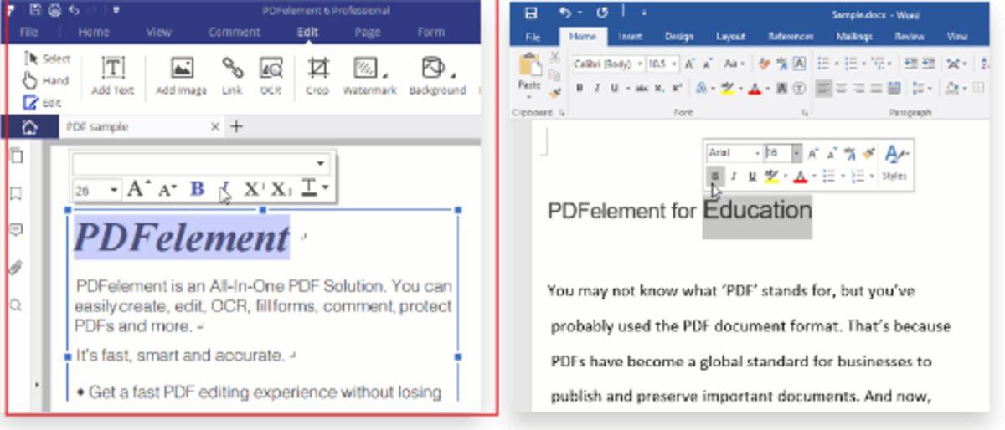This screenshot has height=430, width=1005.
Task: Click Word's redo/repeat icon in title bar
Action: [600, 13]
